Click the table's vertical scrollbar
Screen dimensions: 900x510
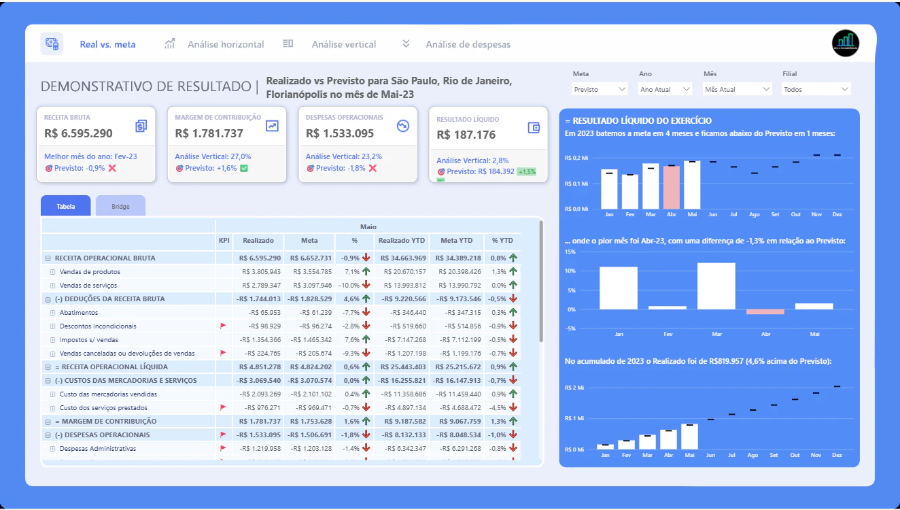click(x=541, y=282)
